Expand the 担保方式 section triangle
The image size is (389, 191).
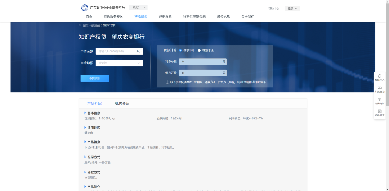(85, 157)
